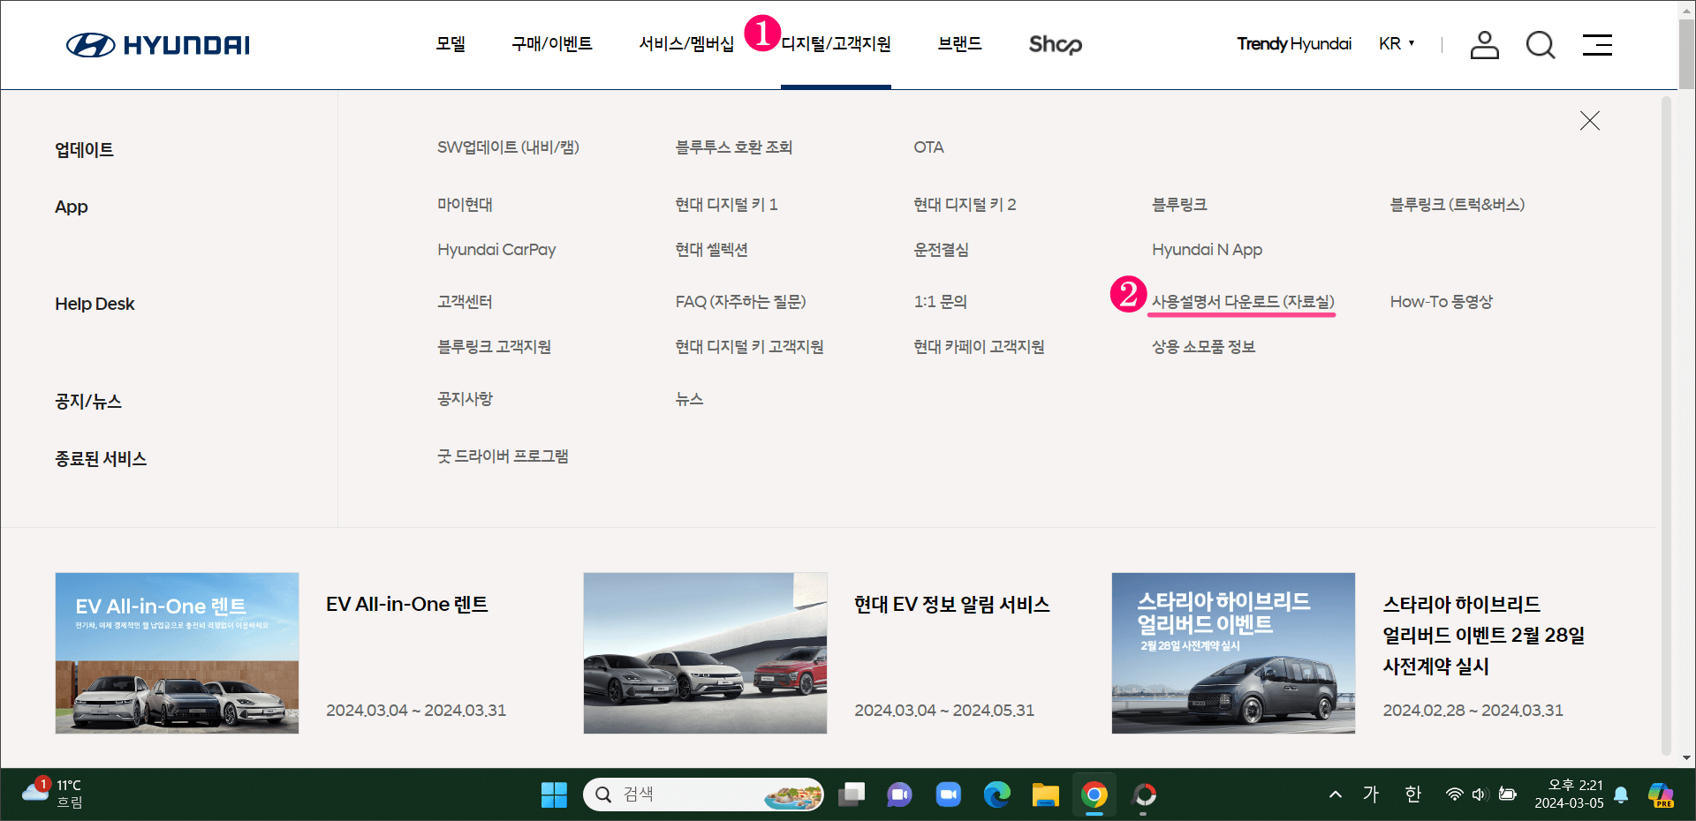Open EV All-in-One 렌트 banner image
The width and height of the screenshot is (1696, 821).
point(177,653)
